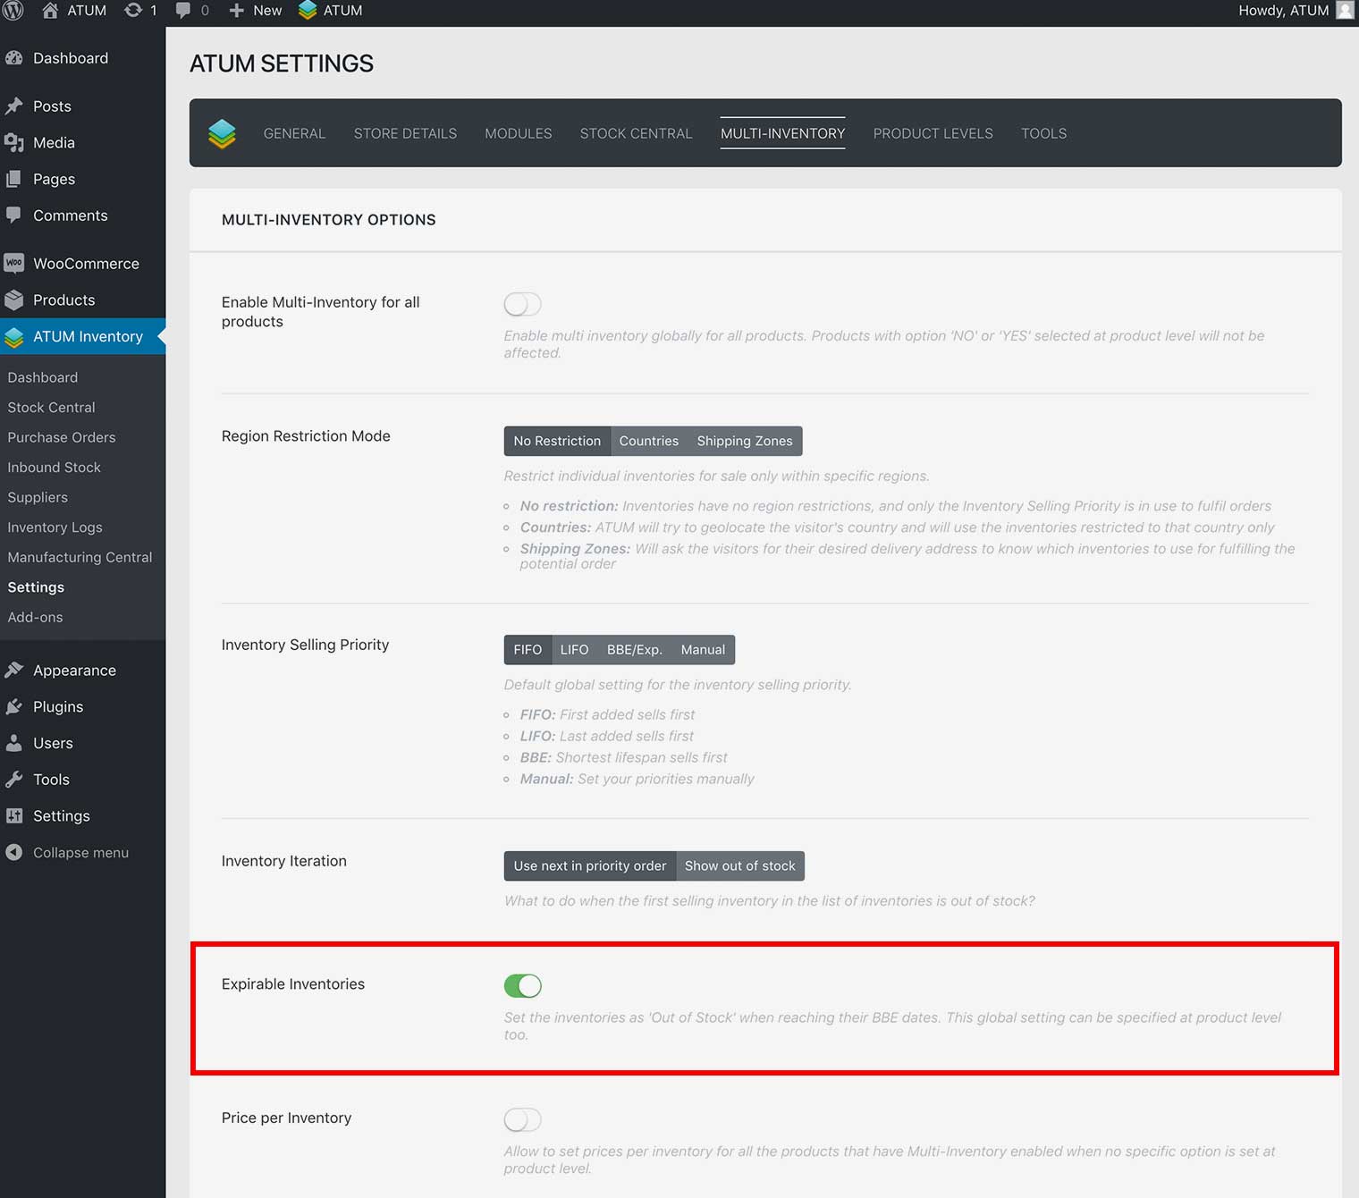Viewport: 1359px width, 1198px height.
Task: Switch to the Stock Central tab
Action: coord(636,133)
